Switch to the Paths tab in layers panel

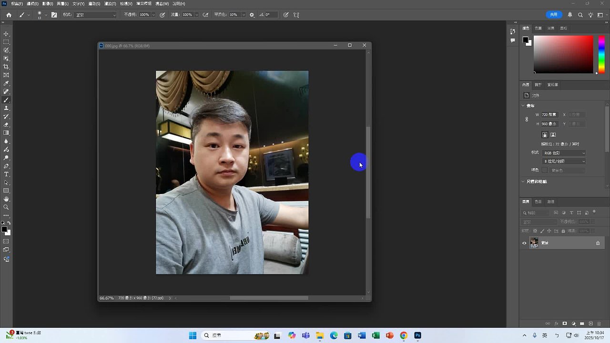[550, 202]
